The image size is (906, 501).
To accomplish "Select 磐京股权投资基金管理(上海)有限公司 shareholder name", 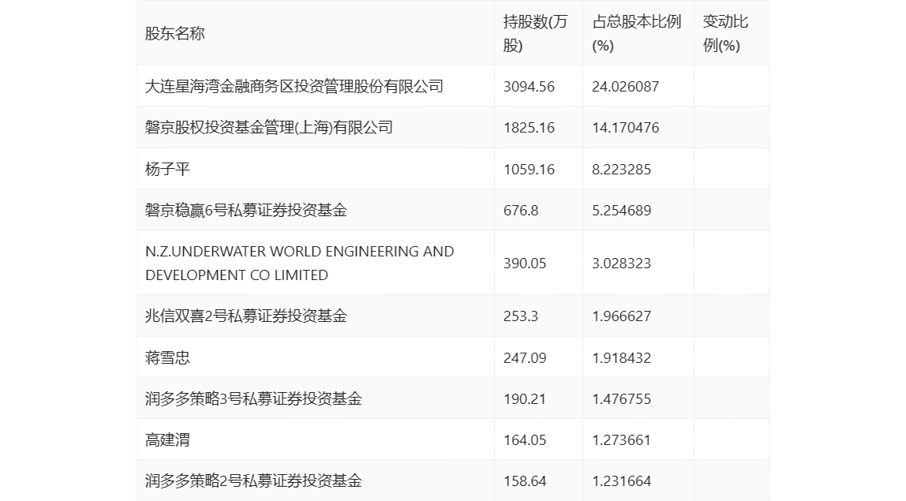I will pos(268,127).
